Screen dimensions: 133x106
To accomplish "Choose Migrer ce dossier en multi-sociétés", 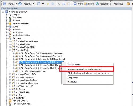I will [x=84, y=69].
